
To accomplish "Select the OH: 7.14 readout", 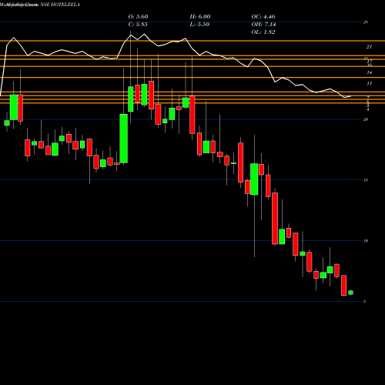I will tap(263, 25).
